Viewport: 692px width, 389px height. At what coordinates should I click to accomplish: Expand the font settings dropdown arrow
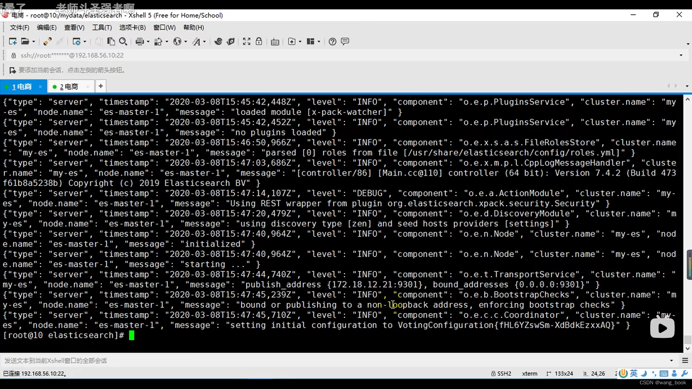click(x=204, y=42)
